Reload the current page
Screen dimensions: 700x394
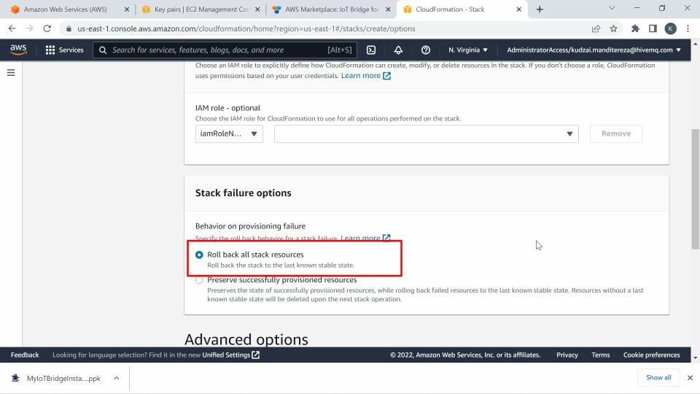pyautogui.click(x=47, y=28)
